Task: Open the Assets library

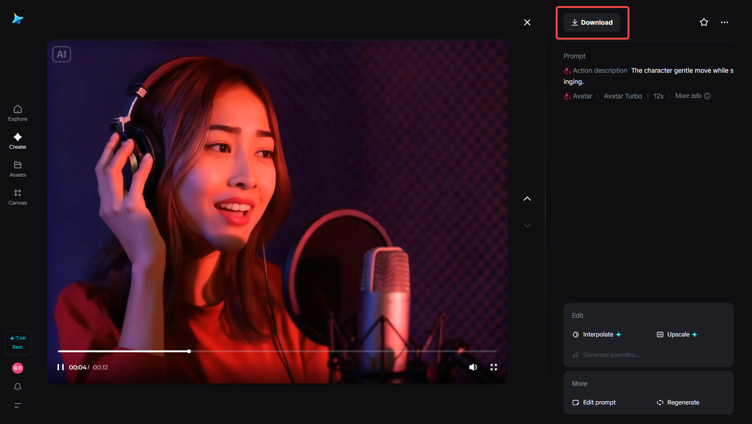Action: [18, 169]
